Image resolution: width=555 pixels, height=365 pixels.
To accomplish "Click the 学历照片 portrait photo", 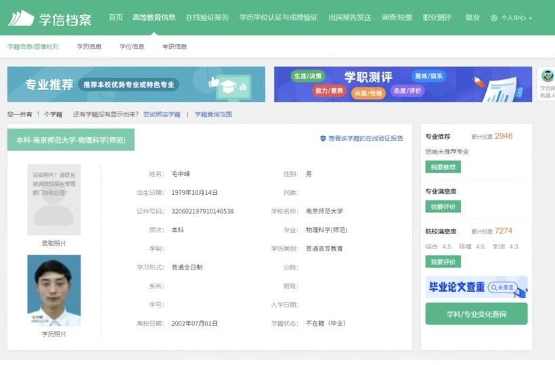I will 54,291.
